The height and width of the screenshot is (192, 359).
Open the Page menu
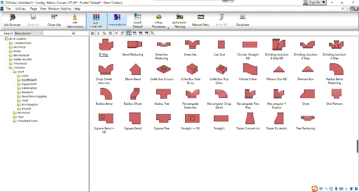point(33,9)
